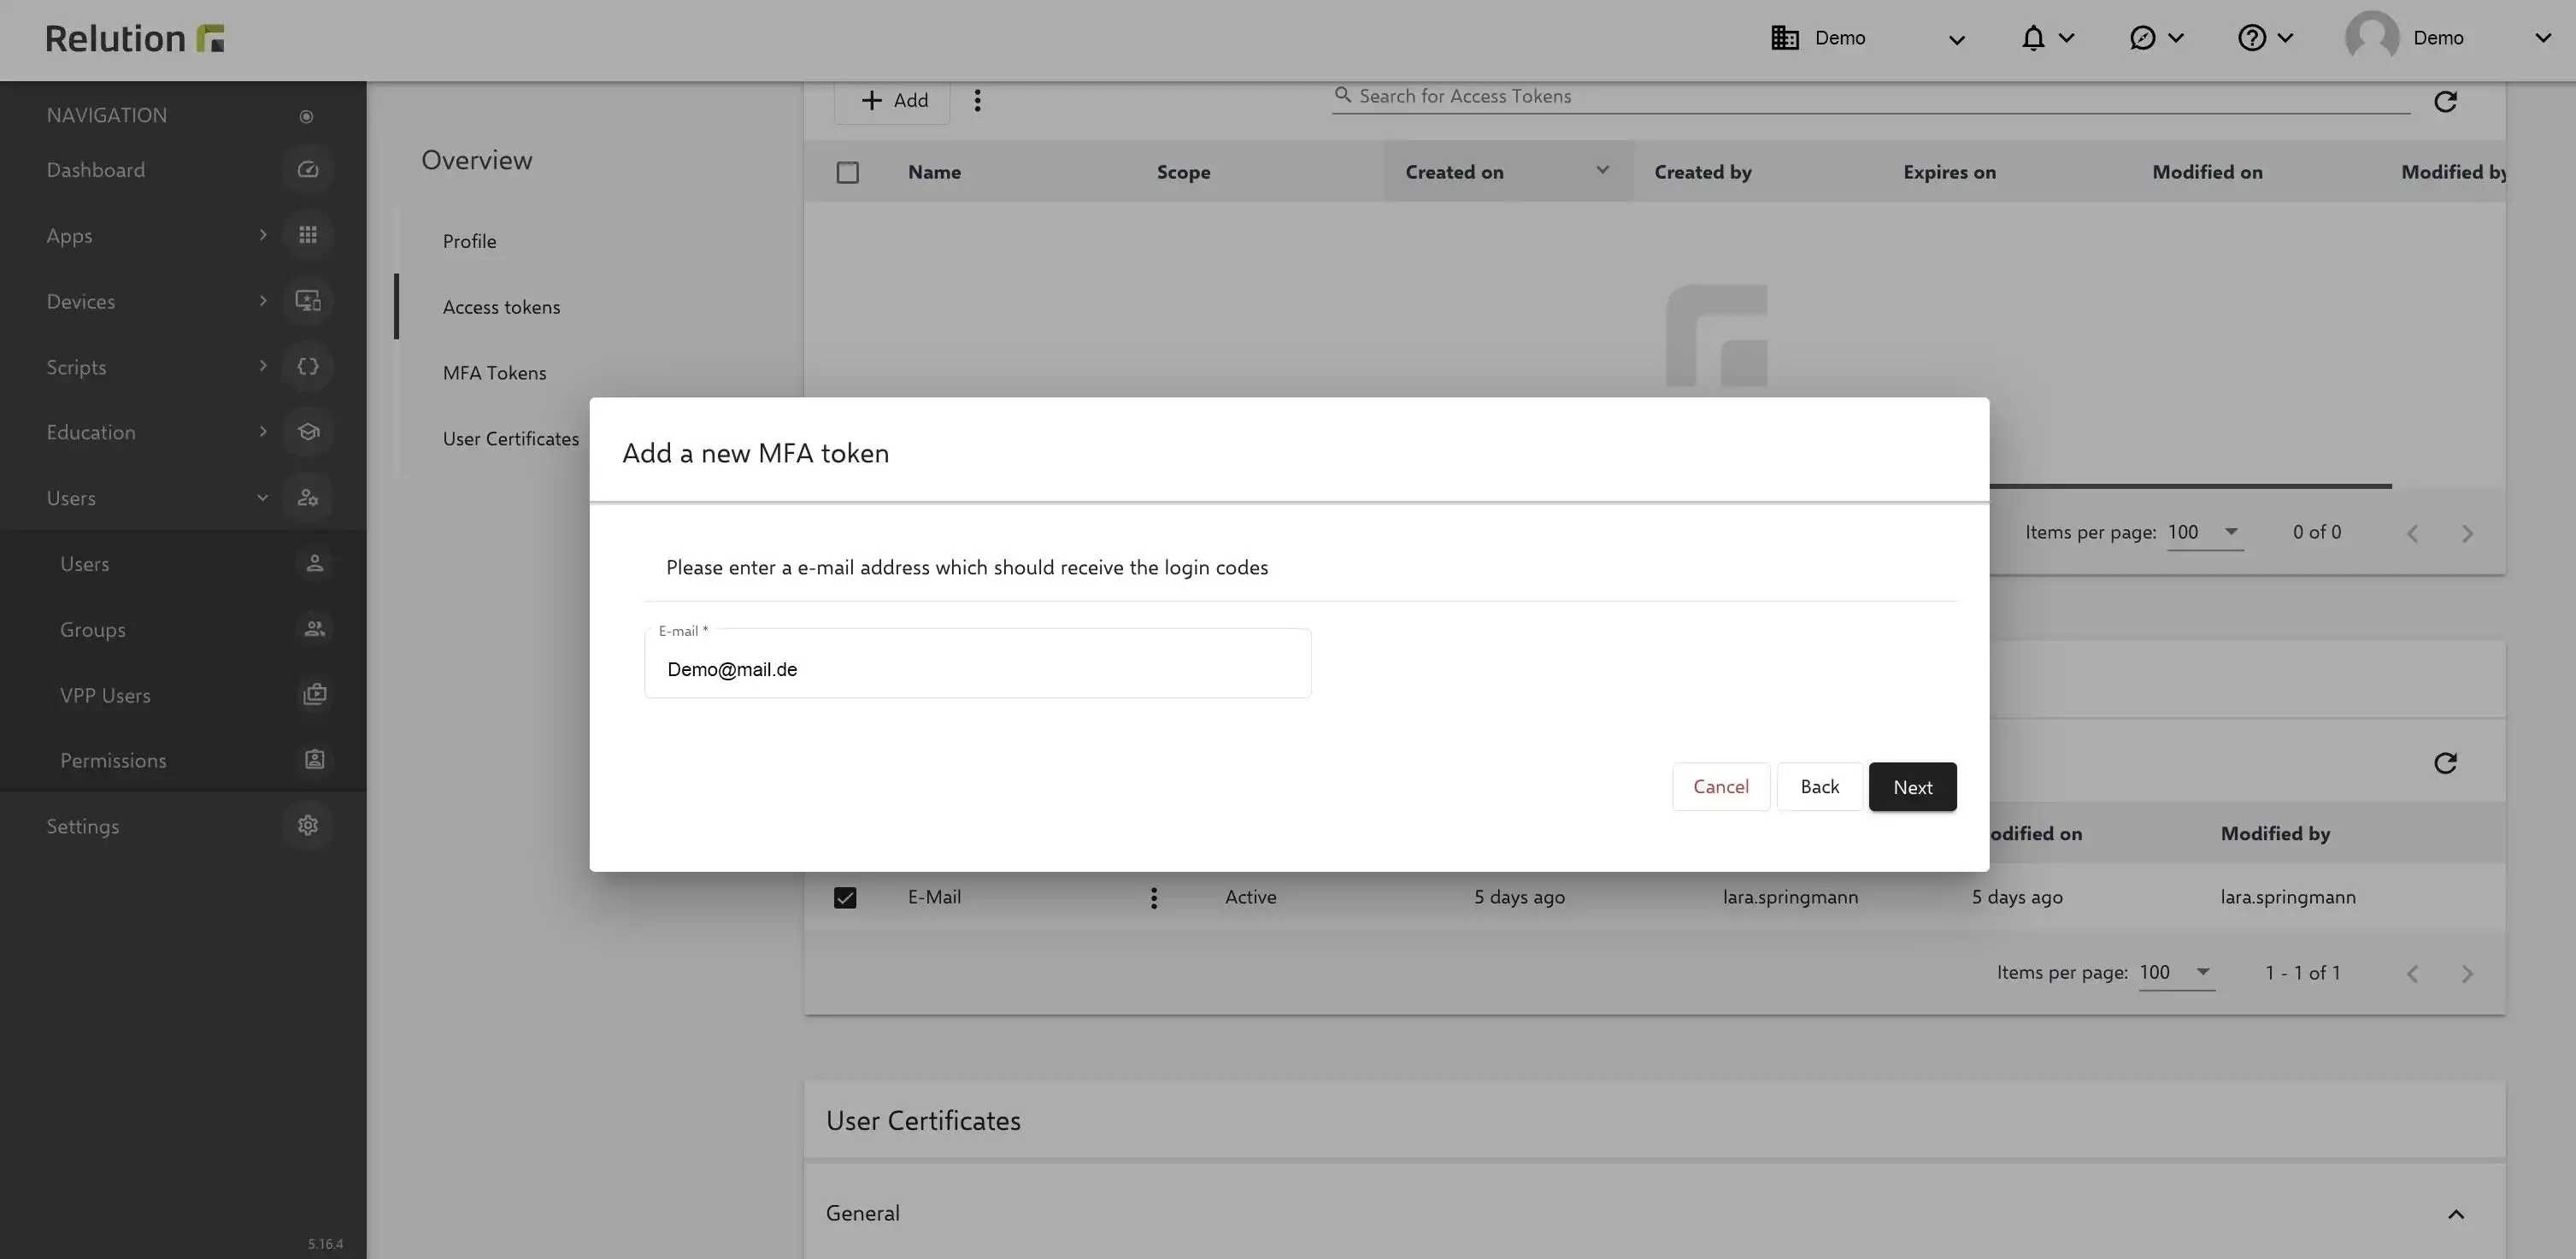Cancel the MFA token dialog
Screen dimensions: 2576x1259
[x=1721, y=787]
